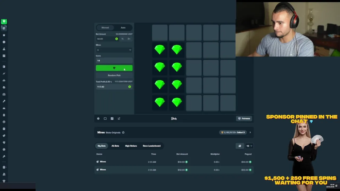This screenshot has height=191, width=340.
Task: Click the bomb icon in first Mines row
Action: [x=97, y=162]
